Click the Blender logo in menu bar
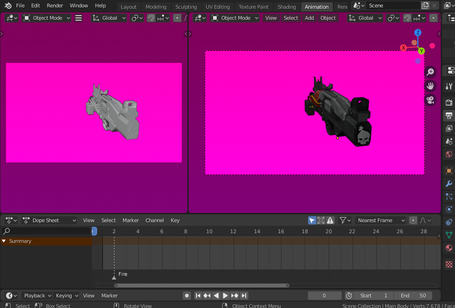This screenshot has height=308, width=455. coord(8,6)
